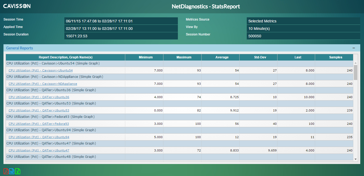This screenshot has width=364, height=176.
Task: Click the table scrollbar down arrow
Action: click(x=355, y=159)
